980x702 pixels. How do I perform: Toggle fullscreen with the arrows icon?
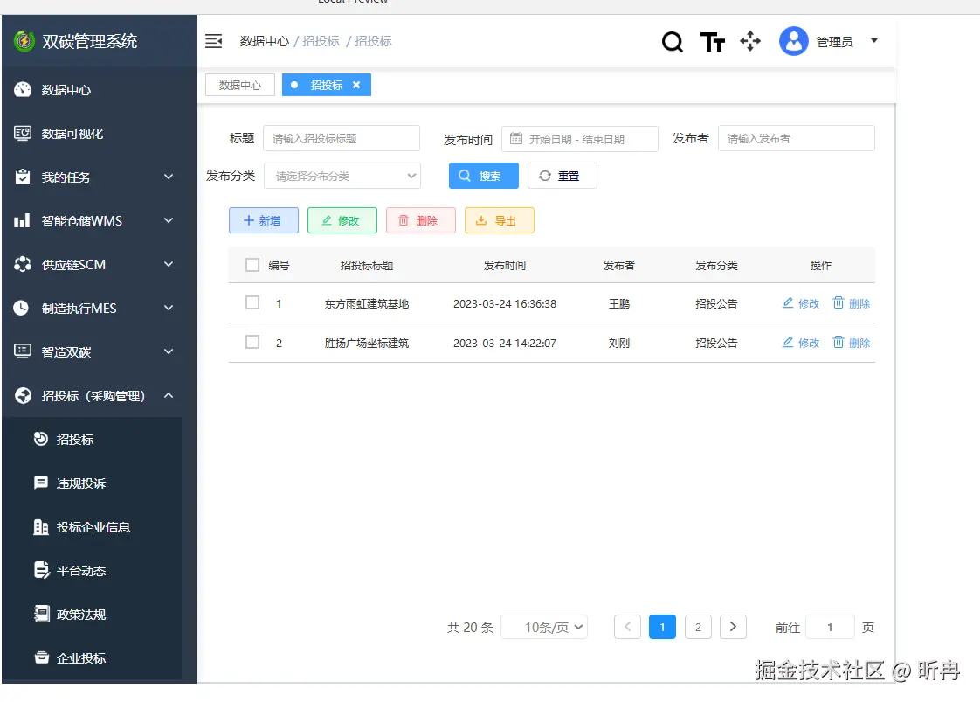tap(750, 41)
